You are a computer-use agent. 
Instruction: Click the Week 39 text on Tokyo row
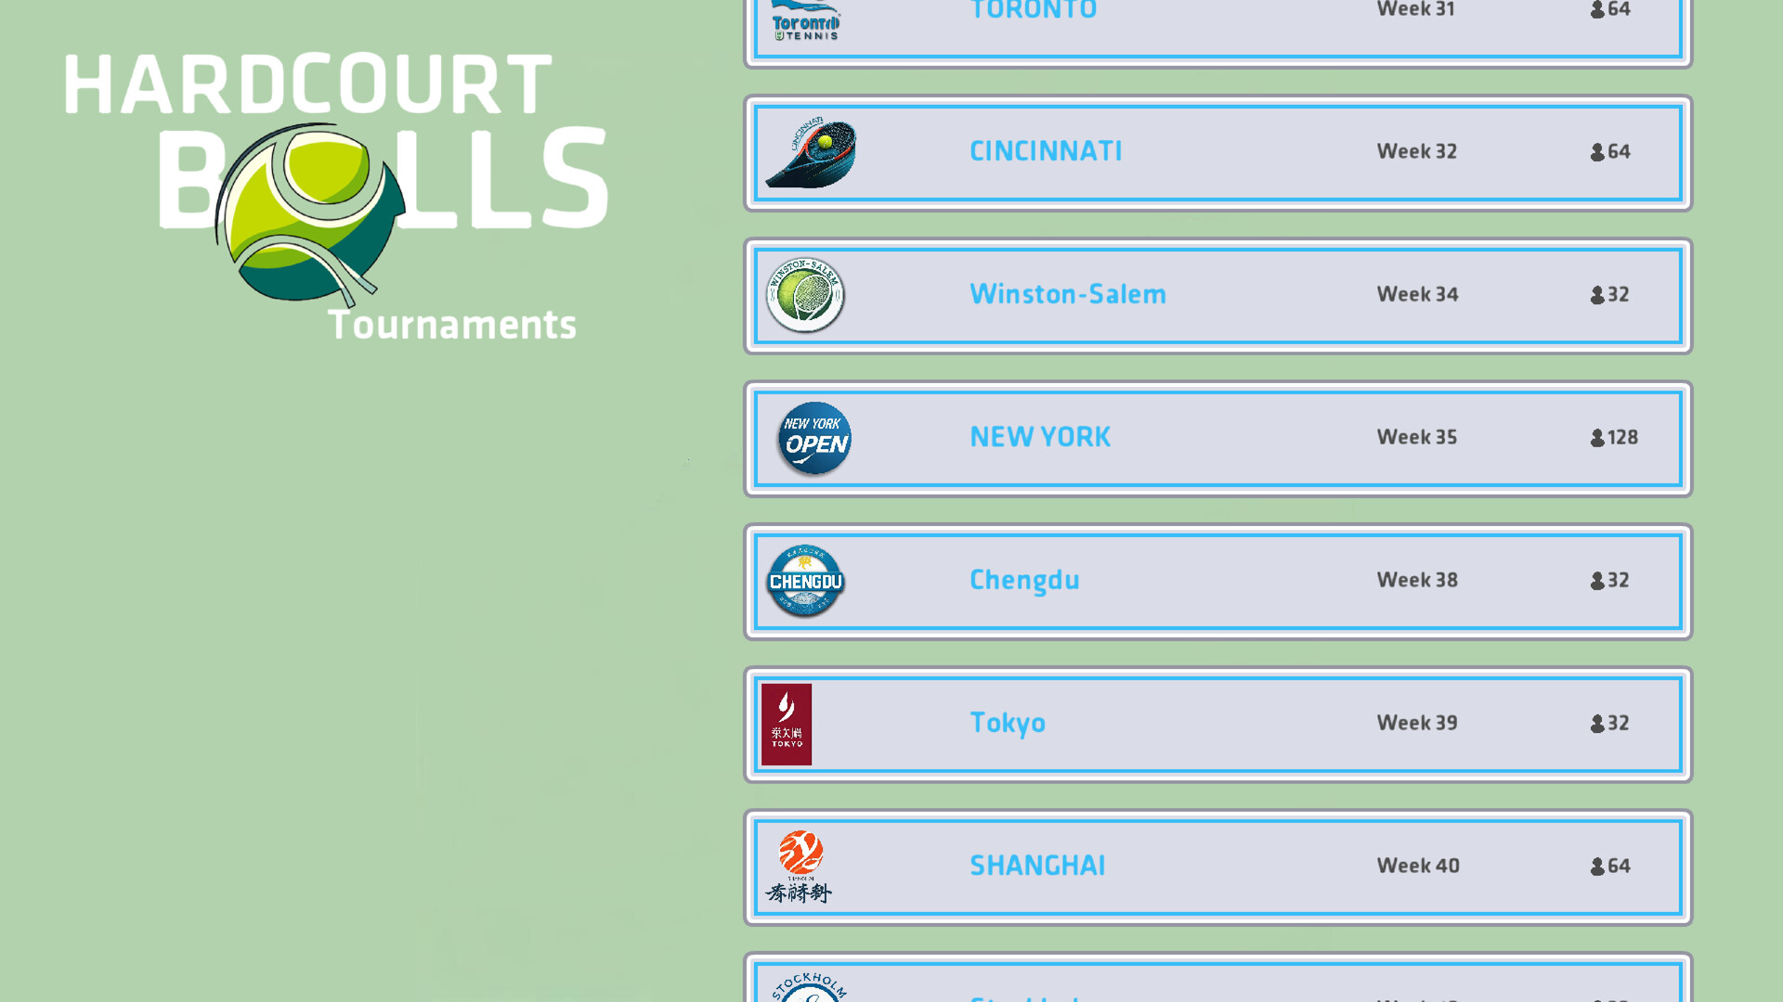click(x=1416, y=724)
